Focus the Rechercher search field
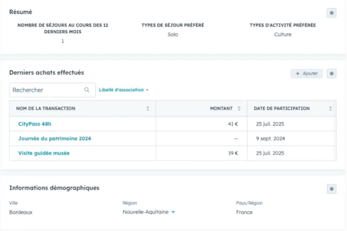The width and height of the screenshot is (347, 231). click(x=52, y=90)
